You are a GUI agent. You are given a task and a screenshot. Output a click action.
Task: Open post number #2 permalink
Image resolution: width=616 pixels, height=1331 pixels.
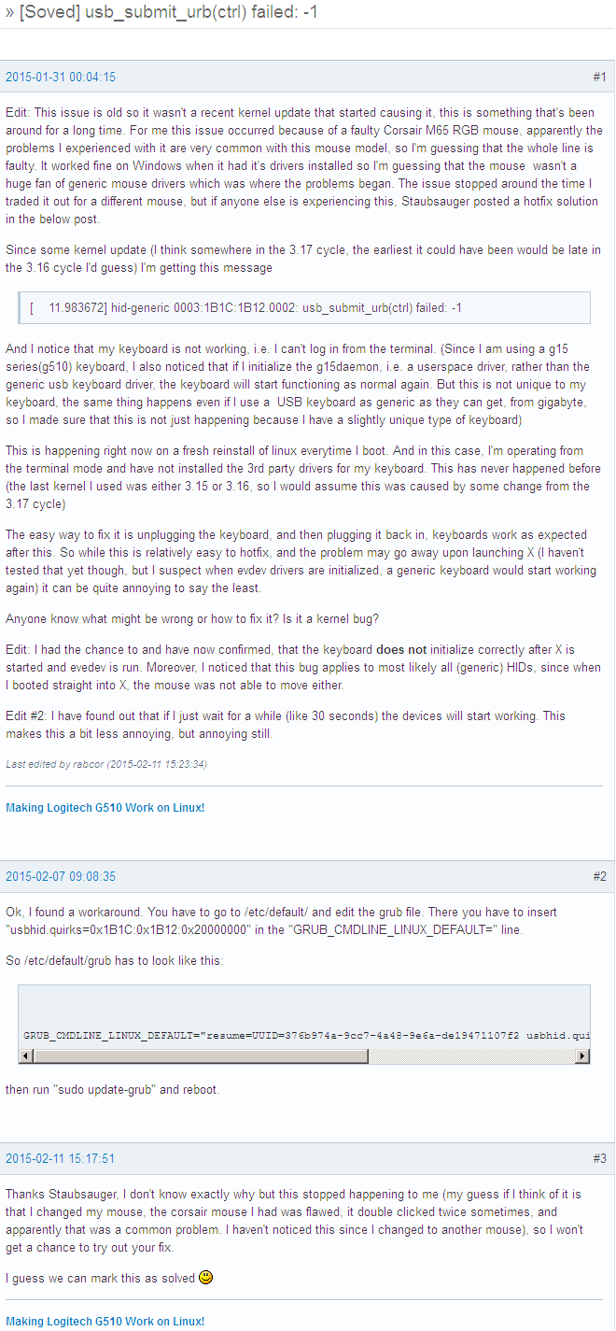[599, 877]
